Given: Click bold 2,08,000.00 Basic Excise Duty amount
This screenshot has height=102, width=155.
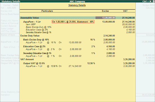Looking at the screenshot, I should [x=109, y=40].
